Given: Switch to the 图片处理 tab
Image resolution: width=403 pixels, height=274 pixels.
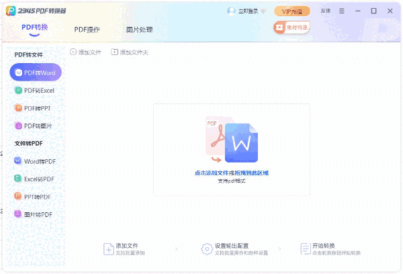Looking at the screenshot, I should (139, 30).
